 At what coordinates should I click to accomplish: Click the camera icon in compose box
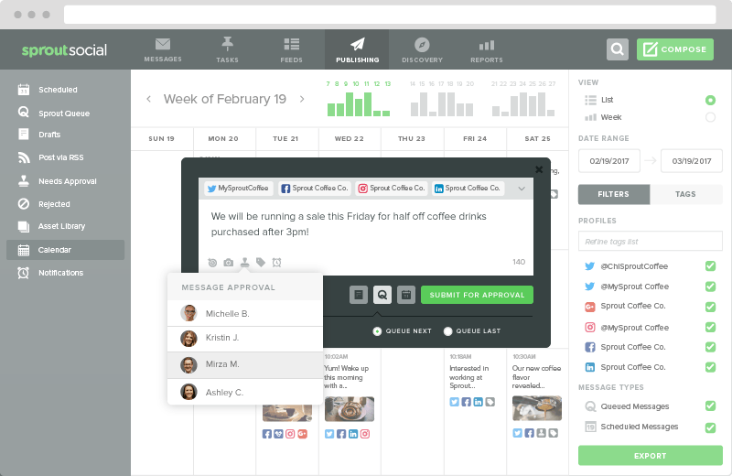point(228,263)
